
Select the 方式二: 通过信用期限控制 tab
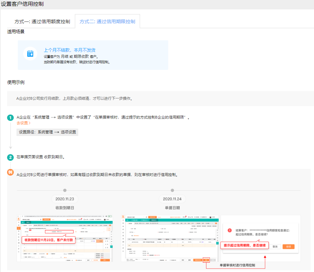click(107, 21)
